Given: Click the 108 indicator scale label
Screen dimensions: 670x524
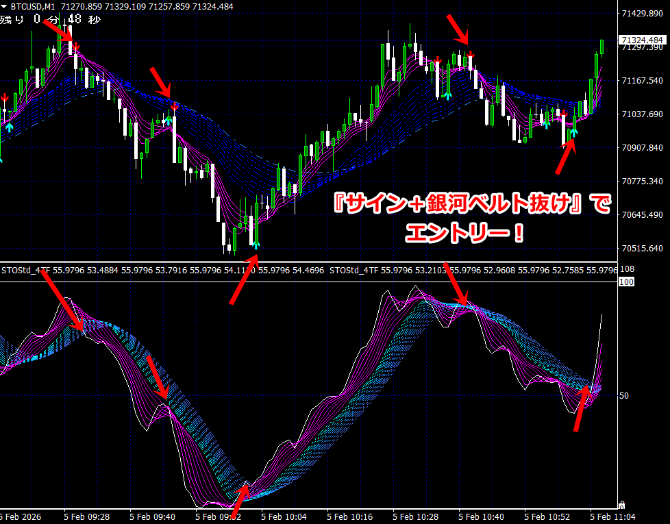Looking at the screenshot, I should point(628,269).
